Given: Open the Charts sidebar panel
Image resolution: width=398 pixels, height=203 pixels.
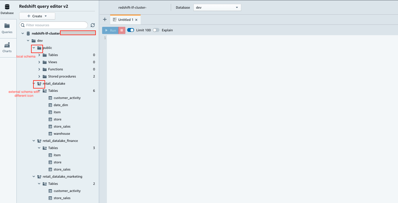Looking at the screenshot, I should click(x=7, y=47).
